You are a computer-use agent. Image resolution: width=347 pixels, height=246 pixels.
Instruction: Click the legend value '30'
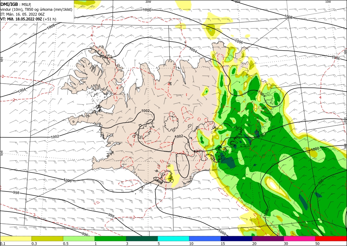click(x=286, y=244)
